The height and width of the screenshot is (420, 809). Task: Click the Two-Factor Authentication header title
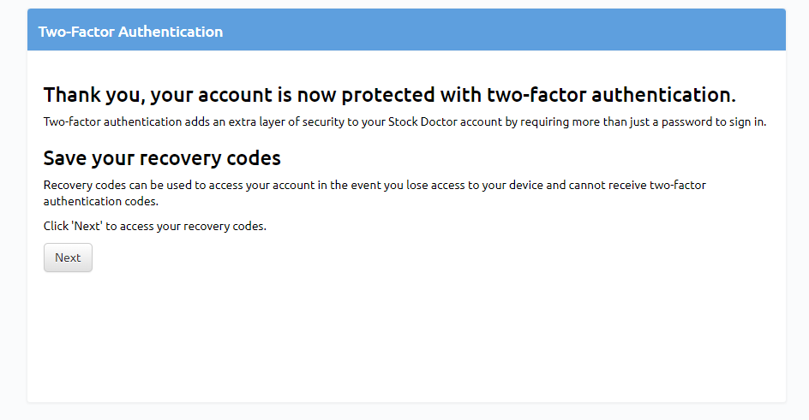pos(130,32)
